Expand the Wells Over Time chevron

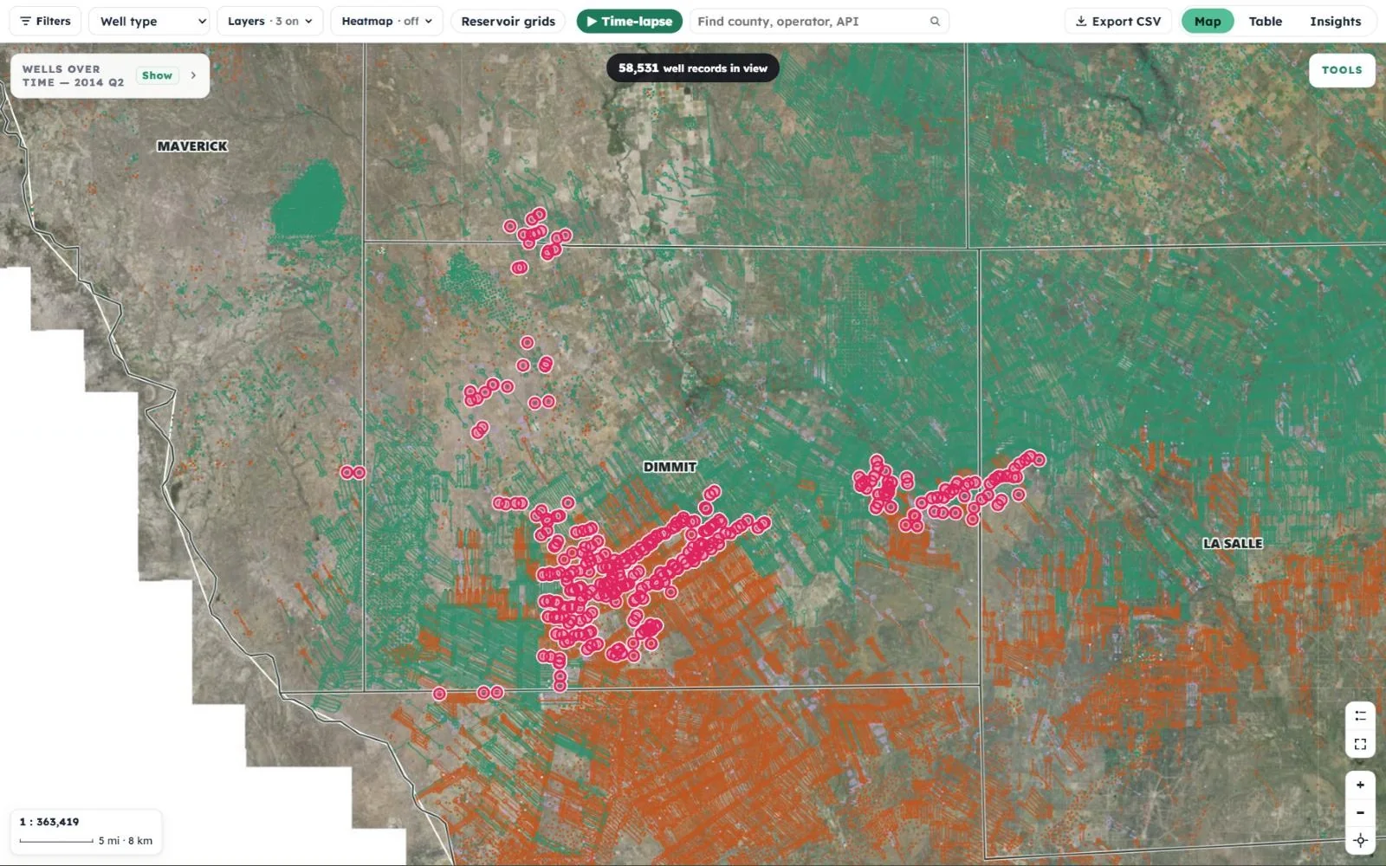[x=193, y=75]
